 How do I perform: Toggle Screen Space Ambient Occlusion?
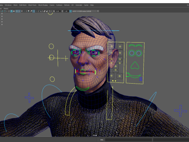[x=28, y=11]
